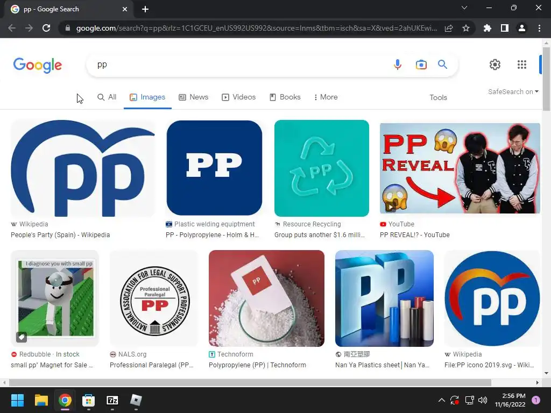Open a new browser tab

(145, 9)
